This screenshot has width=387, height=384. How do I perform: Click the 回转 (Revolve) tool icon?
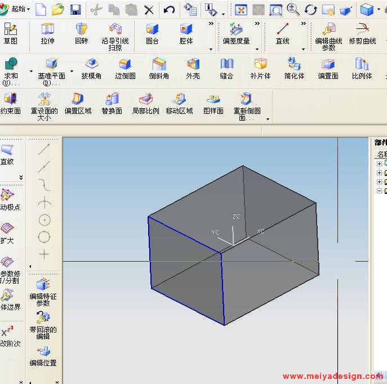coord(81,33)
